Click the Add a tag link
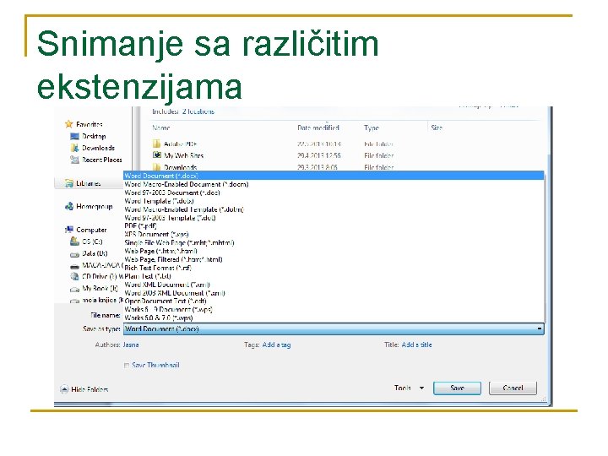 276,345
